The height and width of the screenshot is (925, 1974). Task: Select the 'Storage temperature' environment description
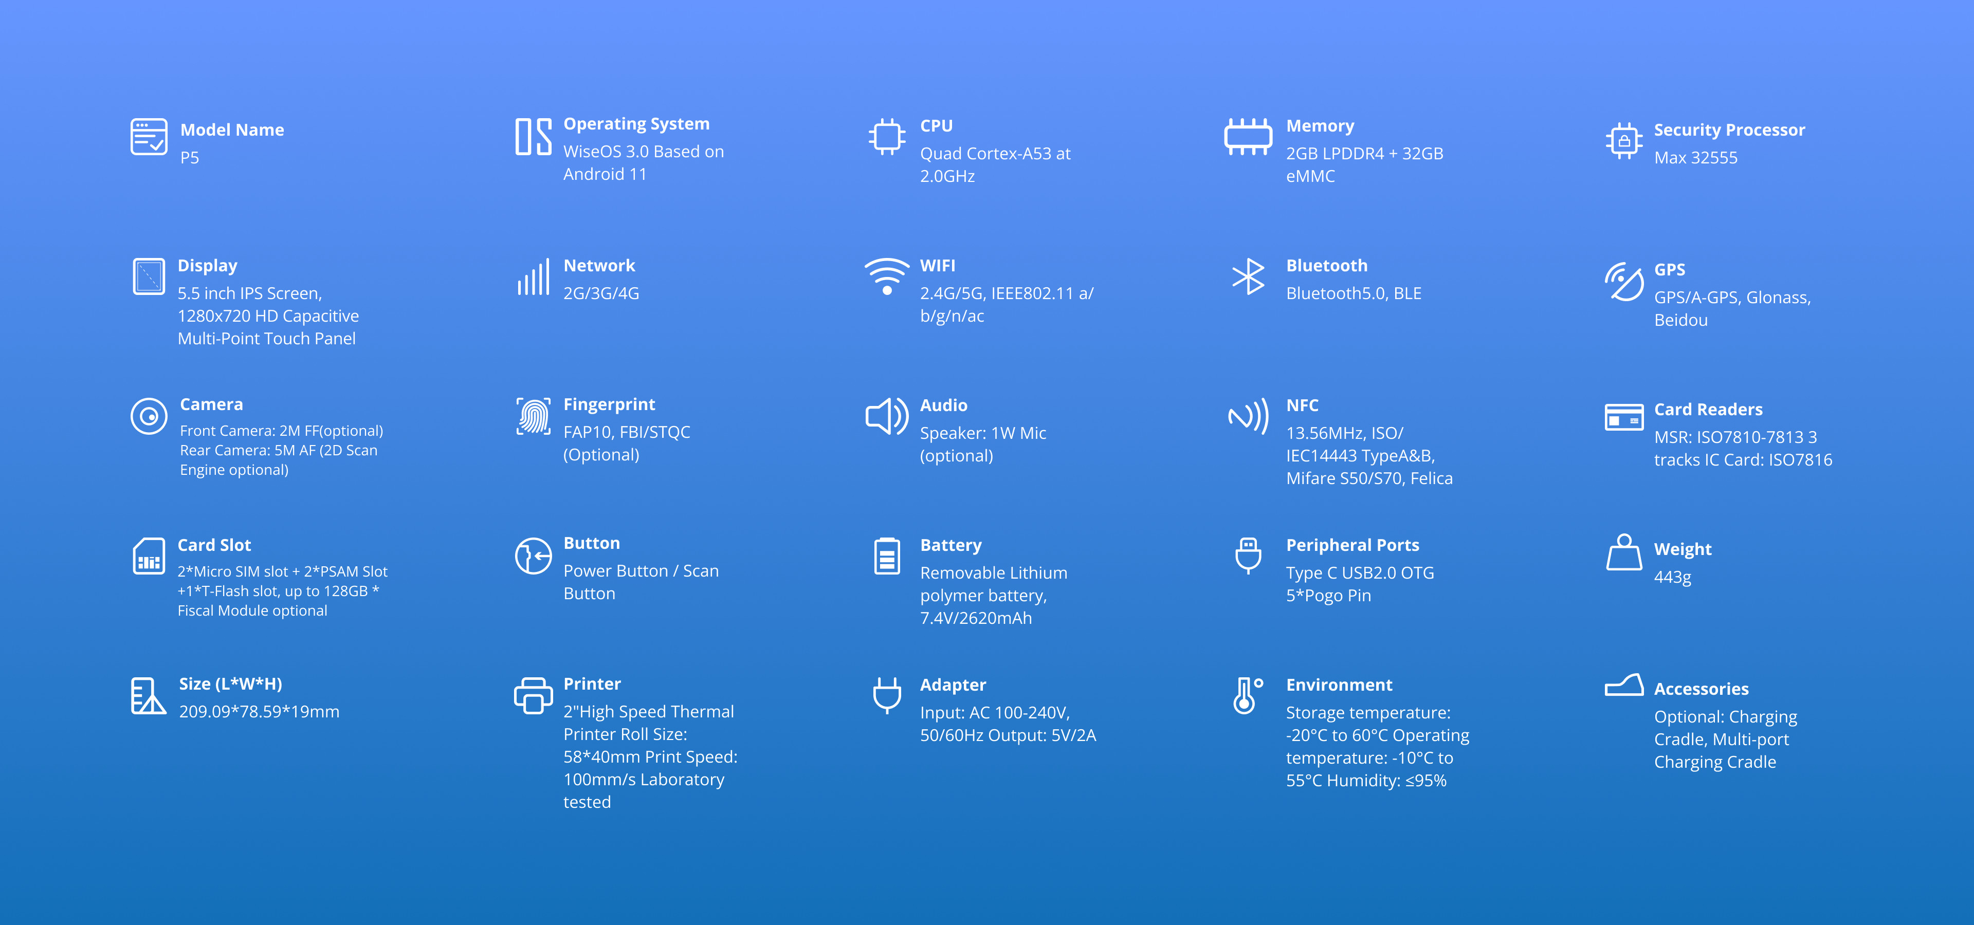coord(1377,747)
